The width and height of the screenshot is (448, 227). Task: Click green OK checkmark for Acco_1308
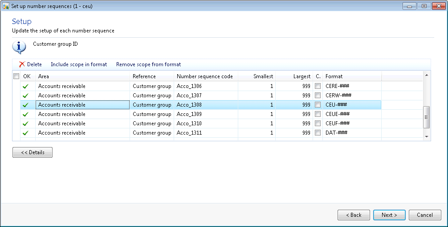[x=26, y=105]
